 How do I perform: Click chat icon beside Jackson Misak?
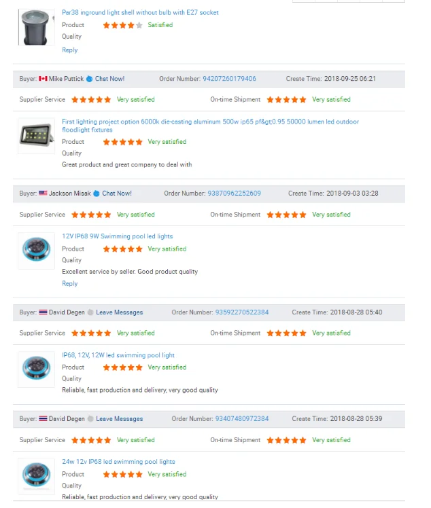tap(97, 194)
